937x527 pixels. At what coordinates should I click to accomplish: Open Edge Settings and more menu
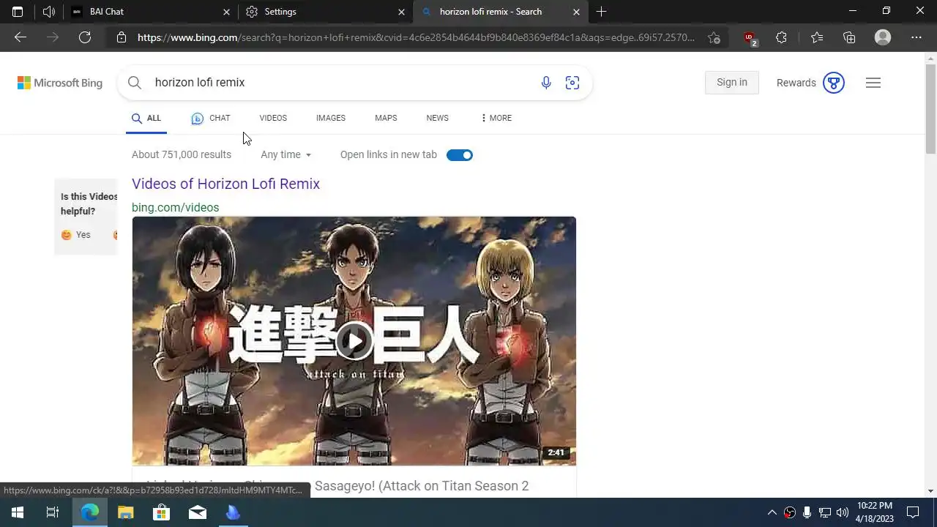[x=917, y=37]
